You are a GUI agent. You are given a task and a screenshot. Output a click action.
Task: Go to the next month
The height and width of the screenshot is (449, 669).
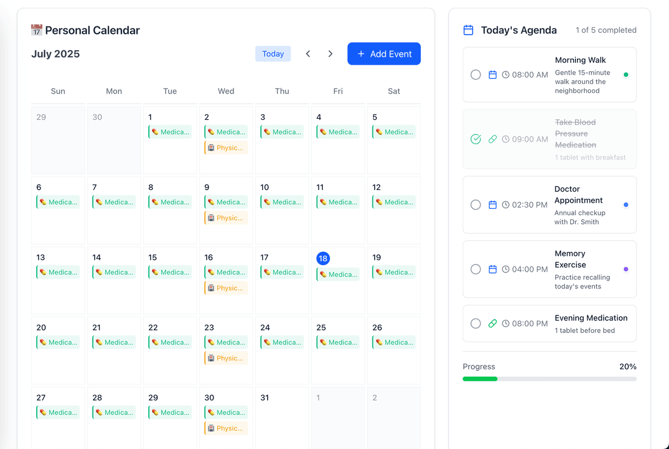(x=330, y=54)
